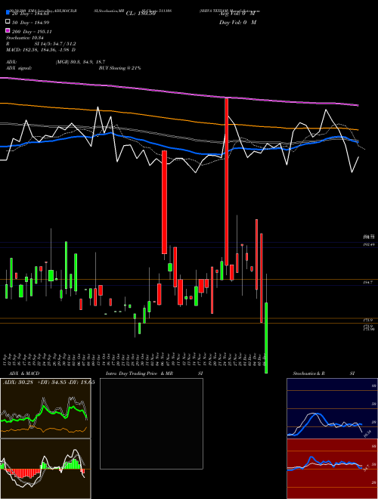Click the 'Intra Day Trading Price & MRSI' panel title

[154, 373]
